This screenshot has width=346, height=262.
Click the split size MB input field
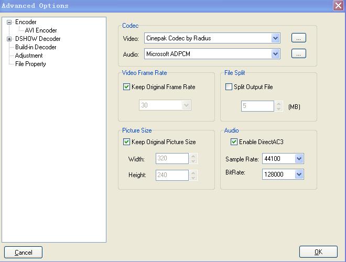(257, 106)
